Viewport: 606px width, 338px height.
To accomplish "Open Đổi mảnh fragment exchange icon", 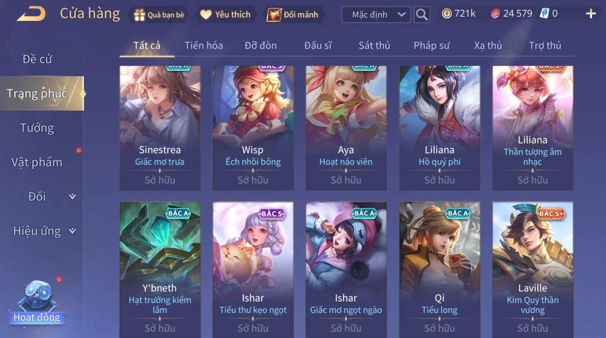I will tap(274, 15).
